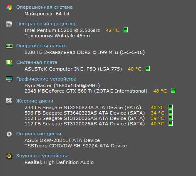Open the Центральный процессор section link
Screen dimensions: 196x176
[46, 24]
